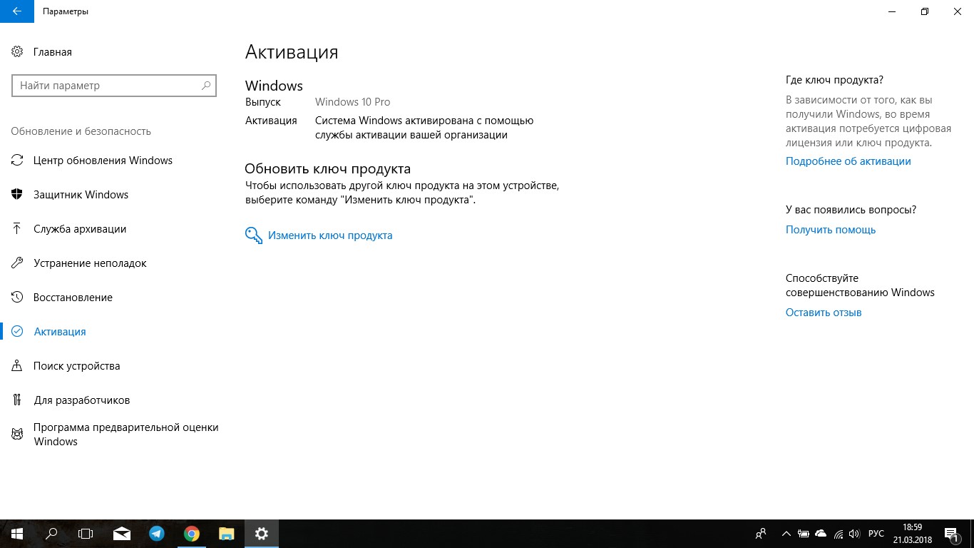Open Google Chrome from the taskbar
The image size is (974, 548).
pyautogui.click(x=191, y=534)
